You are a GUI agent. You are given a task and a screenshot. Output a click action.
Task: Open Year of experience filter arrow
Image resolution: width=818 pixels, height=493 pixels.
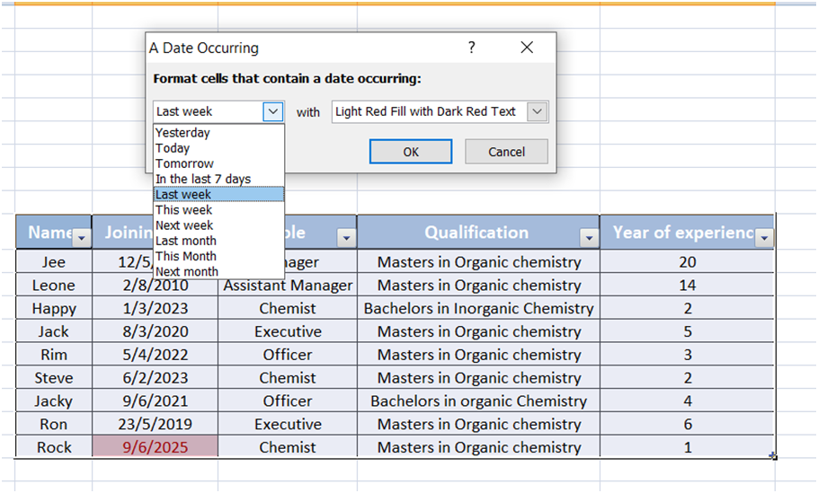click(764, 238)
